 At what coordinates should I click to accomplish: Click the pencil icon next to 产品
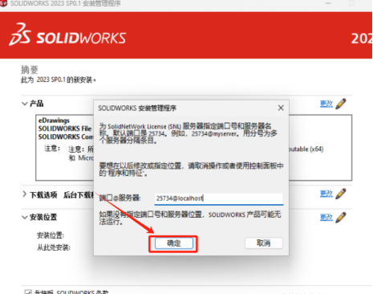click(x=341, y=104)
